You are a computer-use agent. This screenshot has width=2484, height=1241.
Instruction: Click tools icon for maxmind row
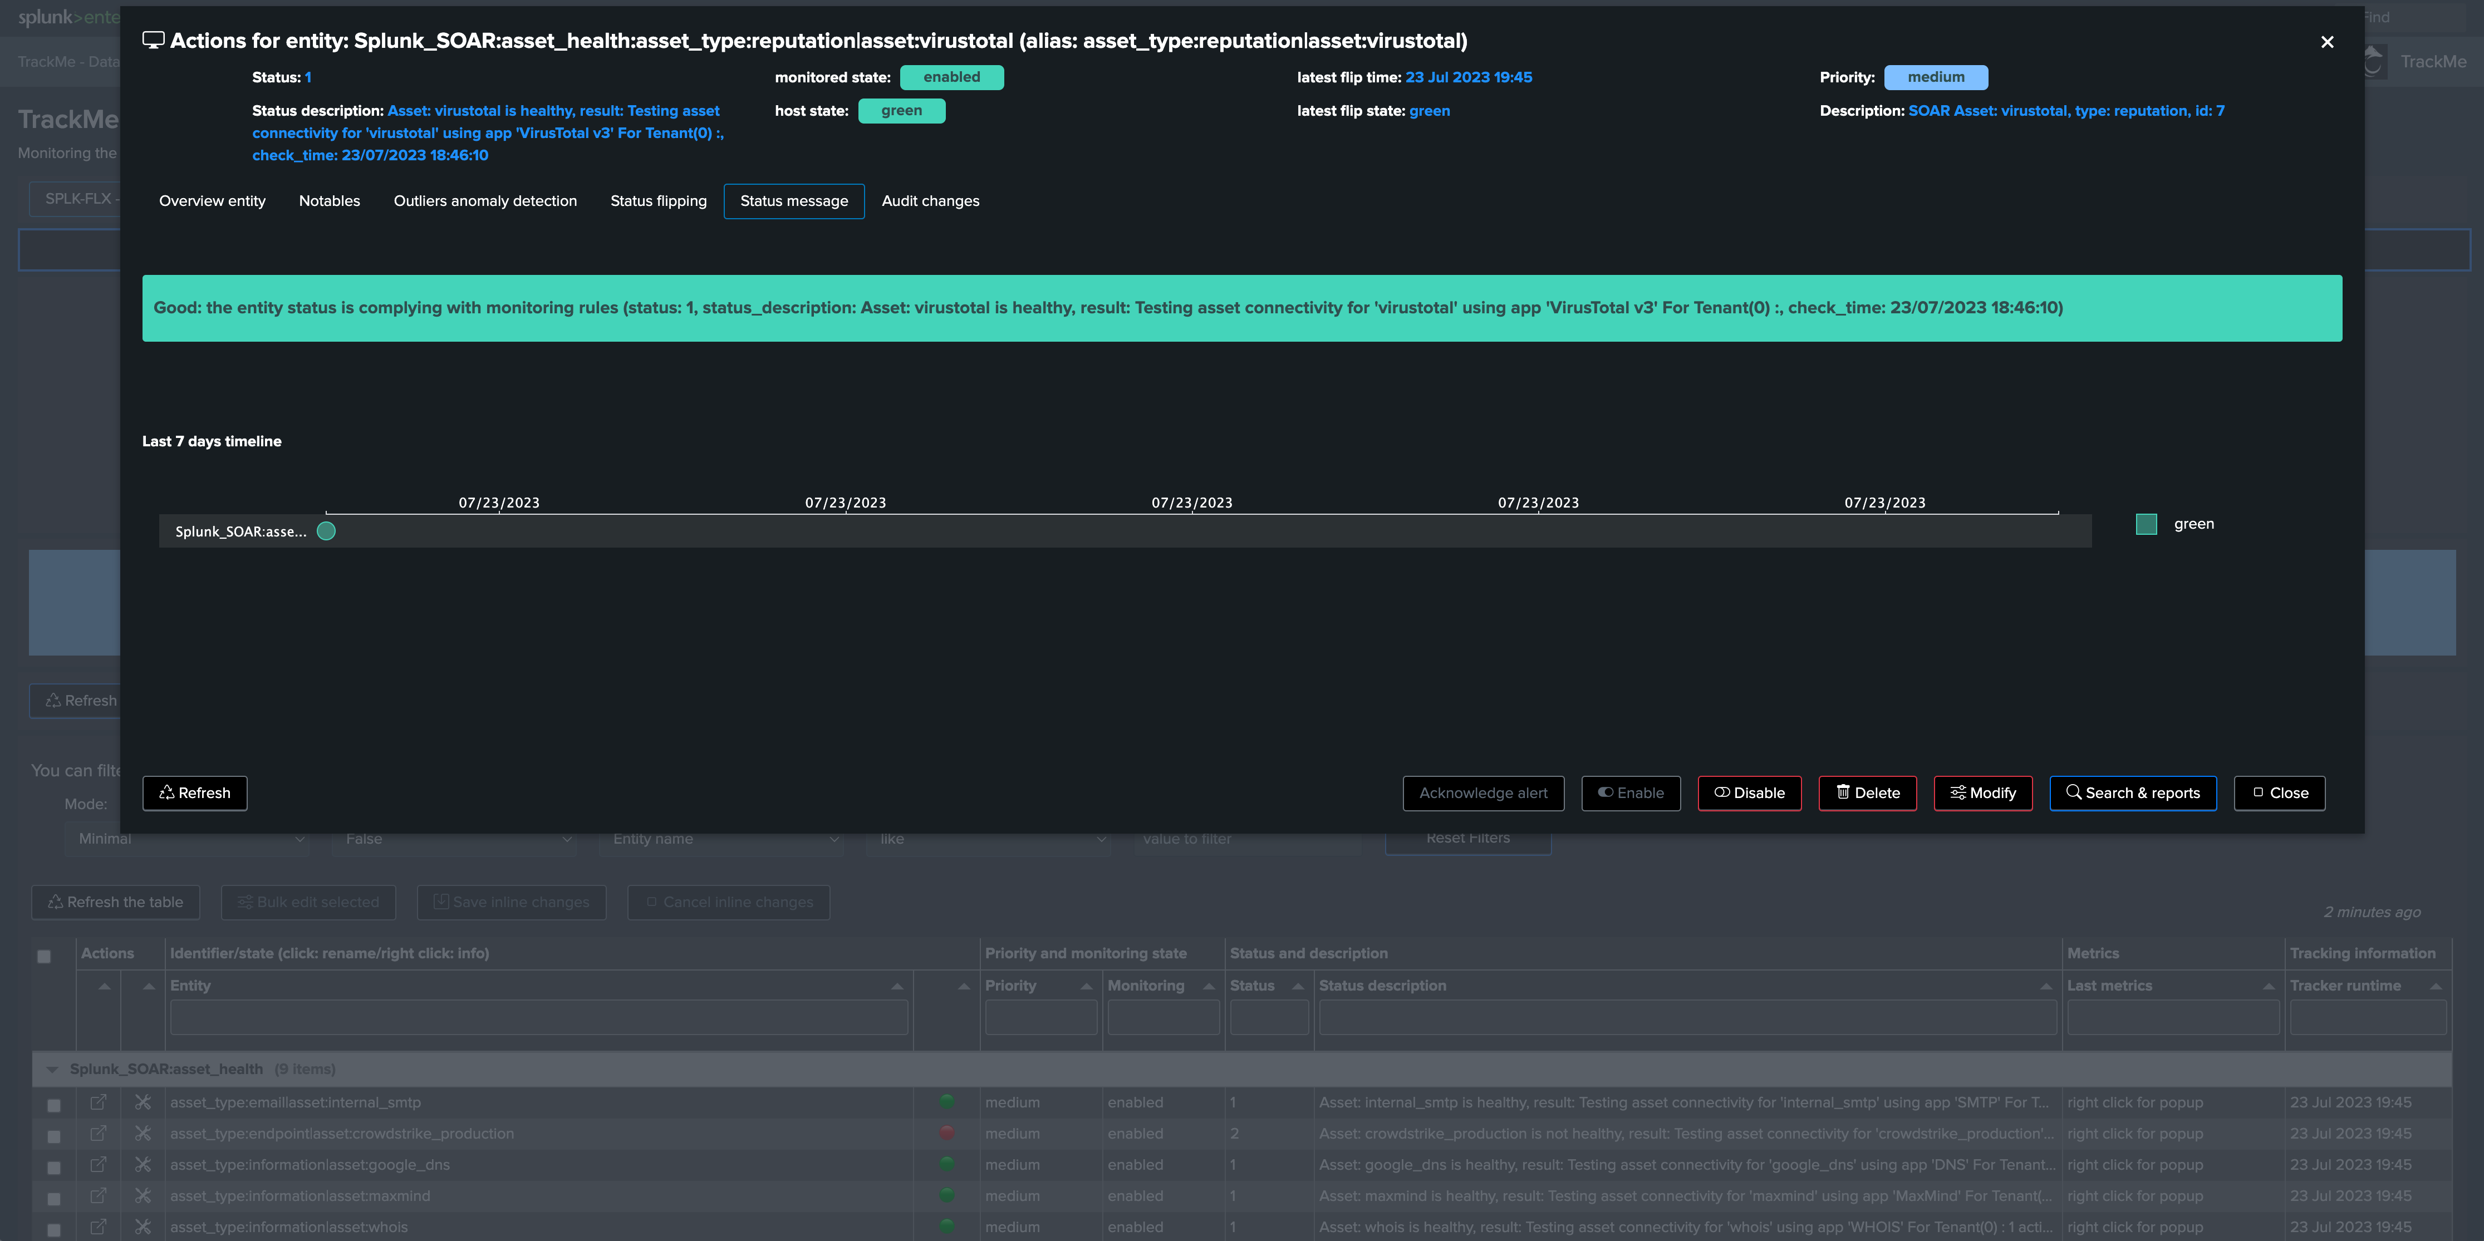coord(143,1196)
